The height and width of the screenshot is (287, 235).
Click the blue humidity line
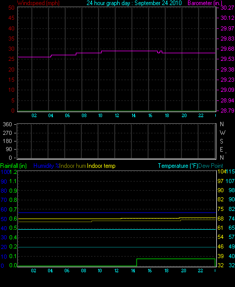117,212
